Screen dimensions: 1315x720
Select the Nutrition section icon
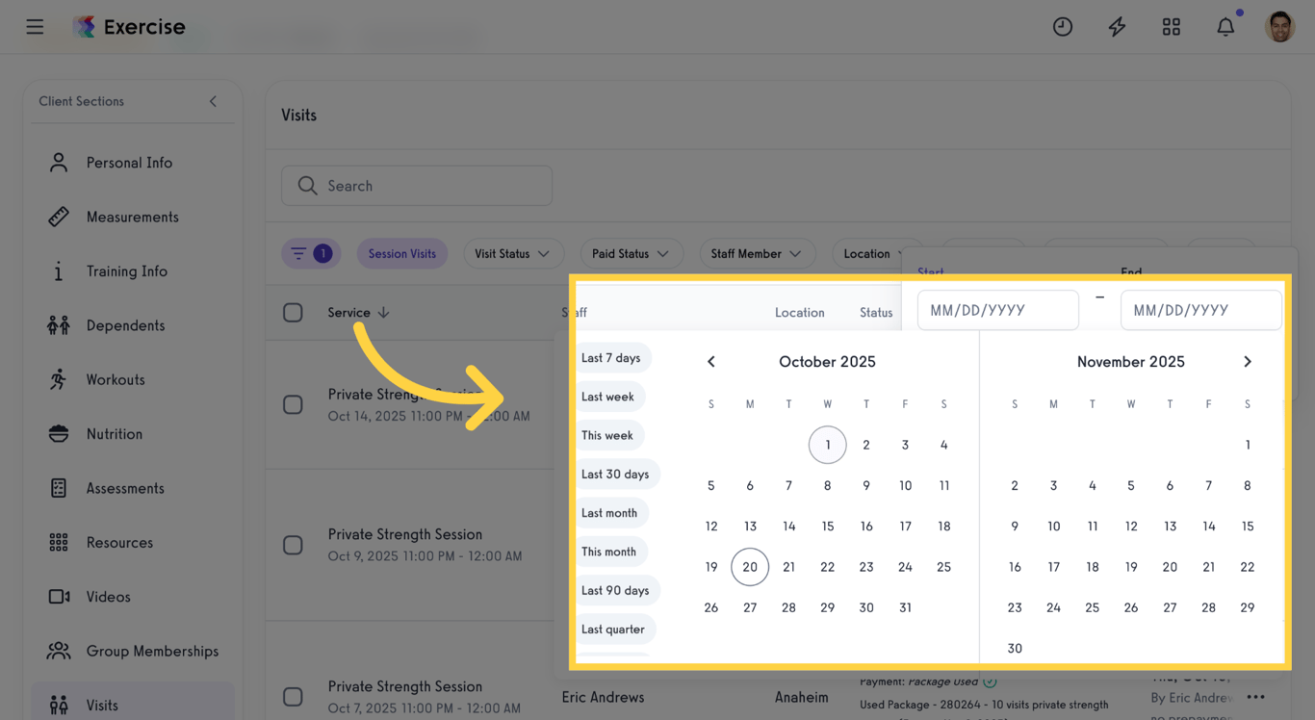coord(57,433)
